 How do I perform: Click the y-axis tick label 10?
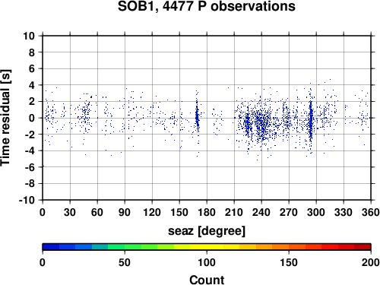[x=29, y=36]
